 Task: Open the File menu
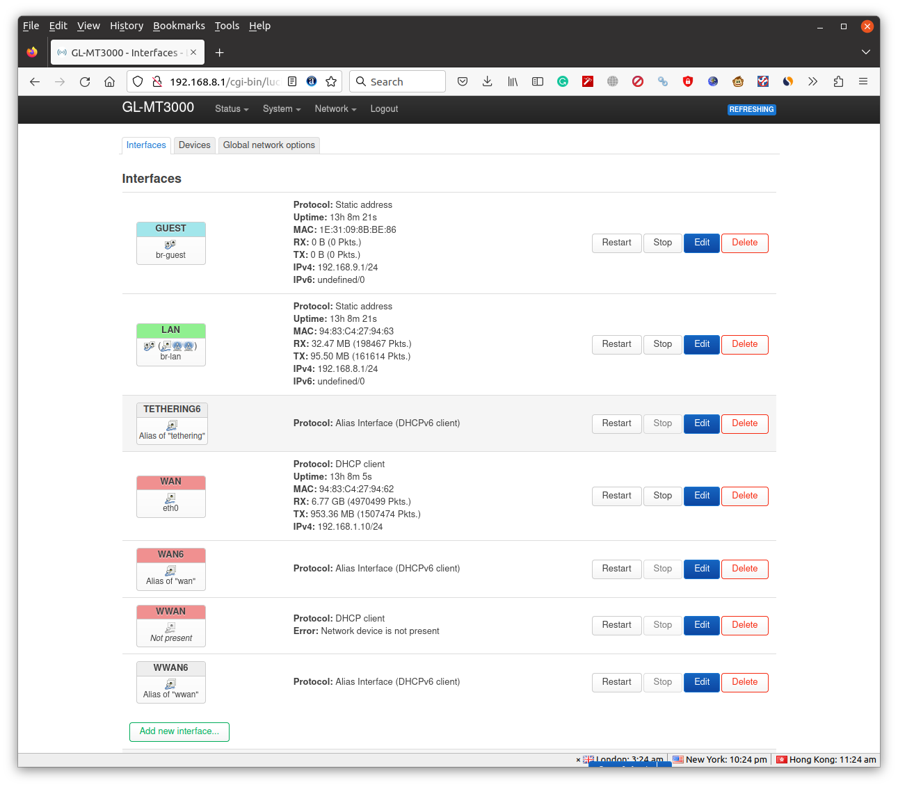point(31,26)
